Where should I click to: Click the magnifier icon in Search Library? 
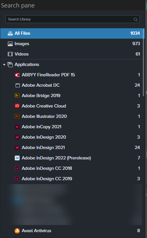point(135,19)
